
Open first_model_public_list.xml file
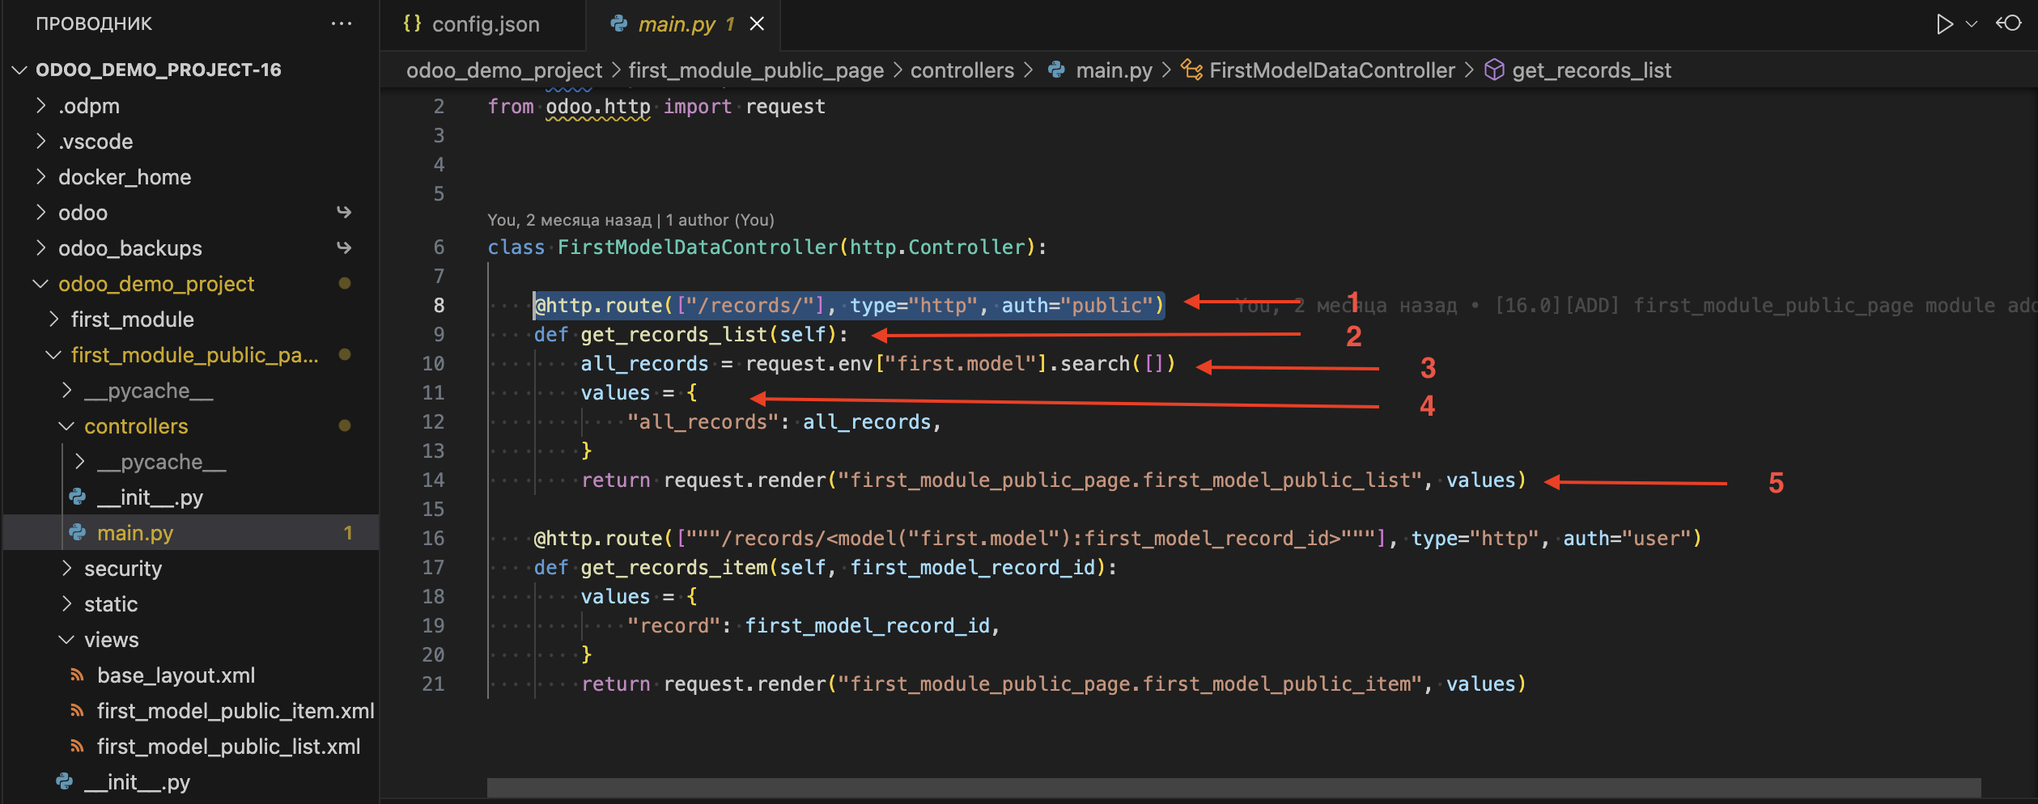pyautogui.click(x=228, y=747)
